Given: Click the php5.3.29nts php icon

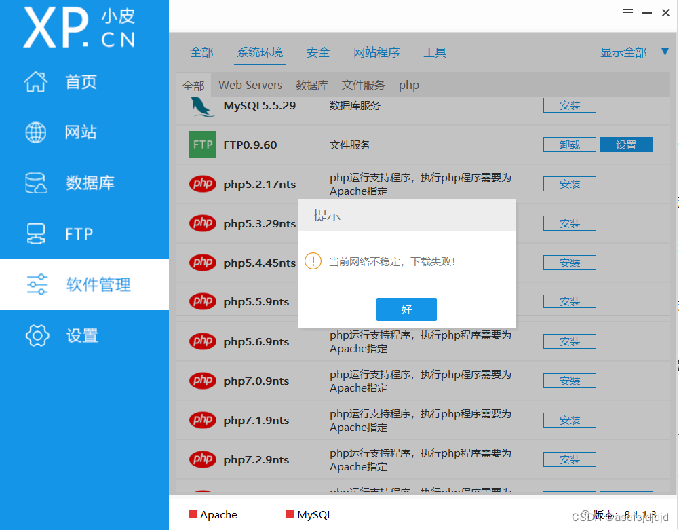Looking at the screenshot, I should coord(203,223).
